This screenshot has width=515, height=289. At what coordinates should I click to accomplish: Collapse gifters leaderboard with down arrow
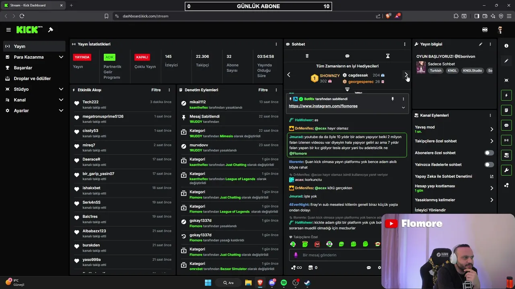click(347, 90)
